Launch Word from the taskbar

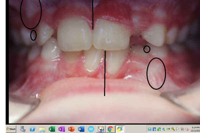(81, 129)
